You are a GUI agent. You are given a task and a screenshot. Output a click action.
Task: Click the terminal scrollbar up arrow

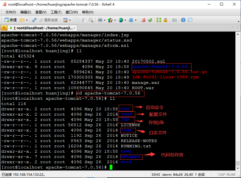(238, 35)
